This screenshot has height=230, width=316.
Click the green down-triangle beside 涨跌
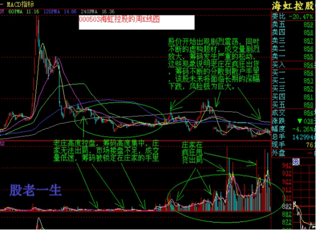[300, 121]
